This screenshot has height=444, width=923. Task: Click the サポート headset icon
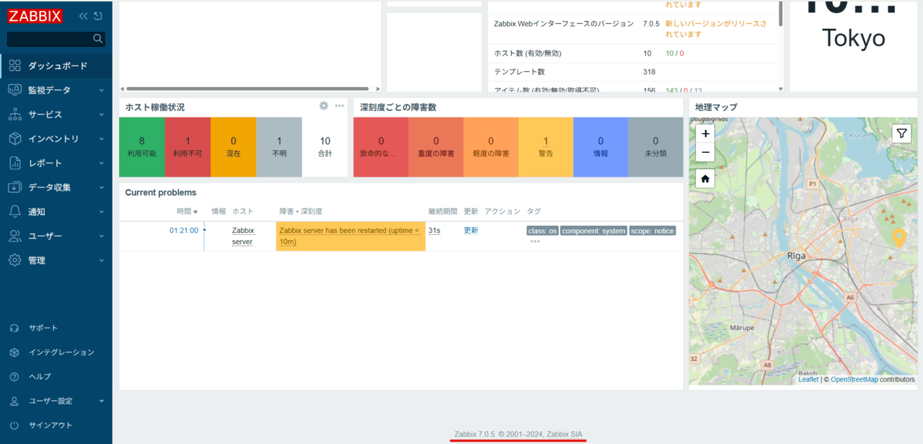pyautogui.click(x=14, y=328)
